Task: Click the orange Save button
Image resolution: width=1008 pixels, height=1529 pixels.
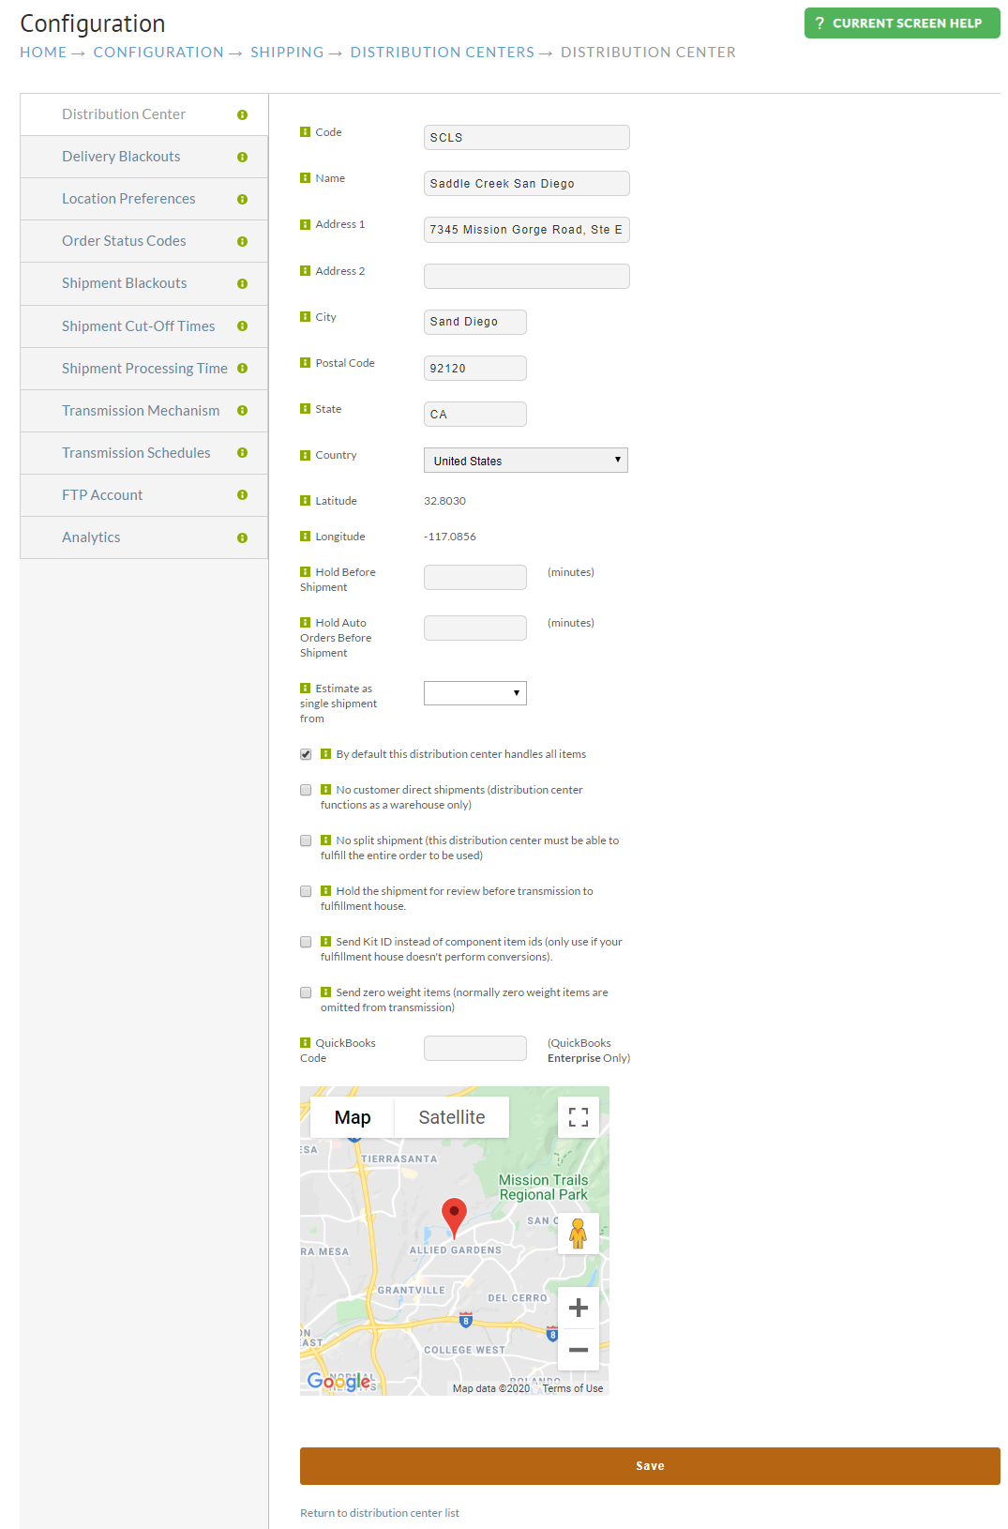Action: 650,1466
